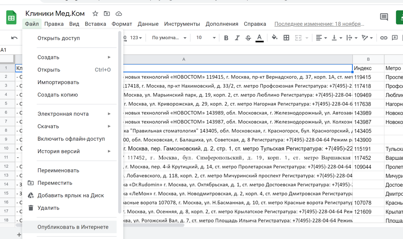Open the fill color bucket
Screen dimensions: 403x239
(x=275, y=38)
